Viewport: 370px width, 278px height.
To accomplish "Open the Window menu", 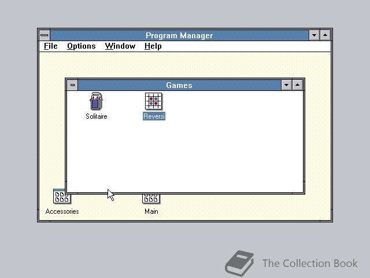I will click(x=120, y=46).
